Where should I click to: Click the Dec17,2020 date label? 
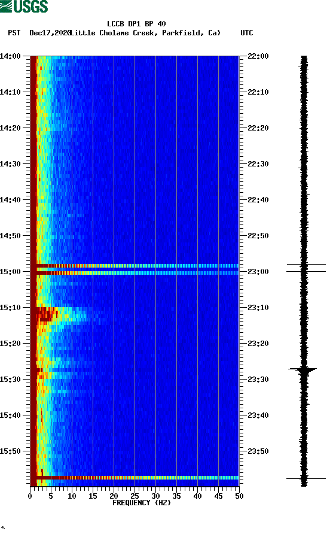50,33
